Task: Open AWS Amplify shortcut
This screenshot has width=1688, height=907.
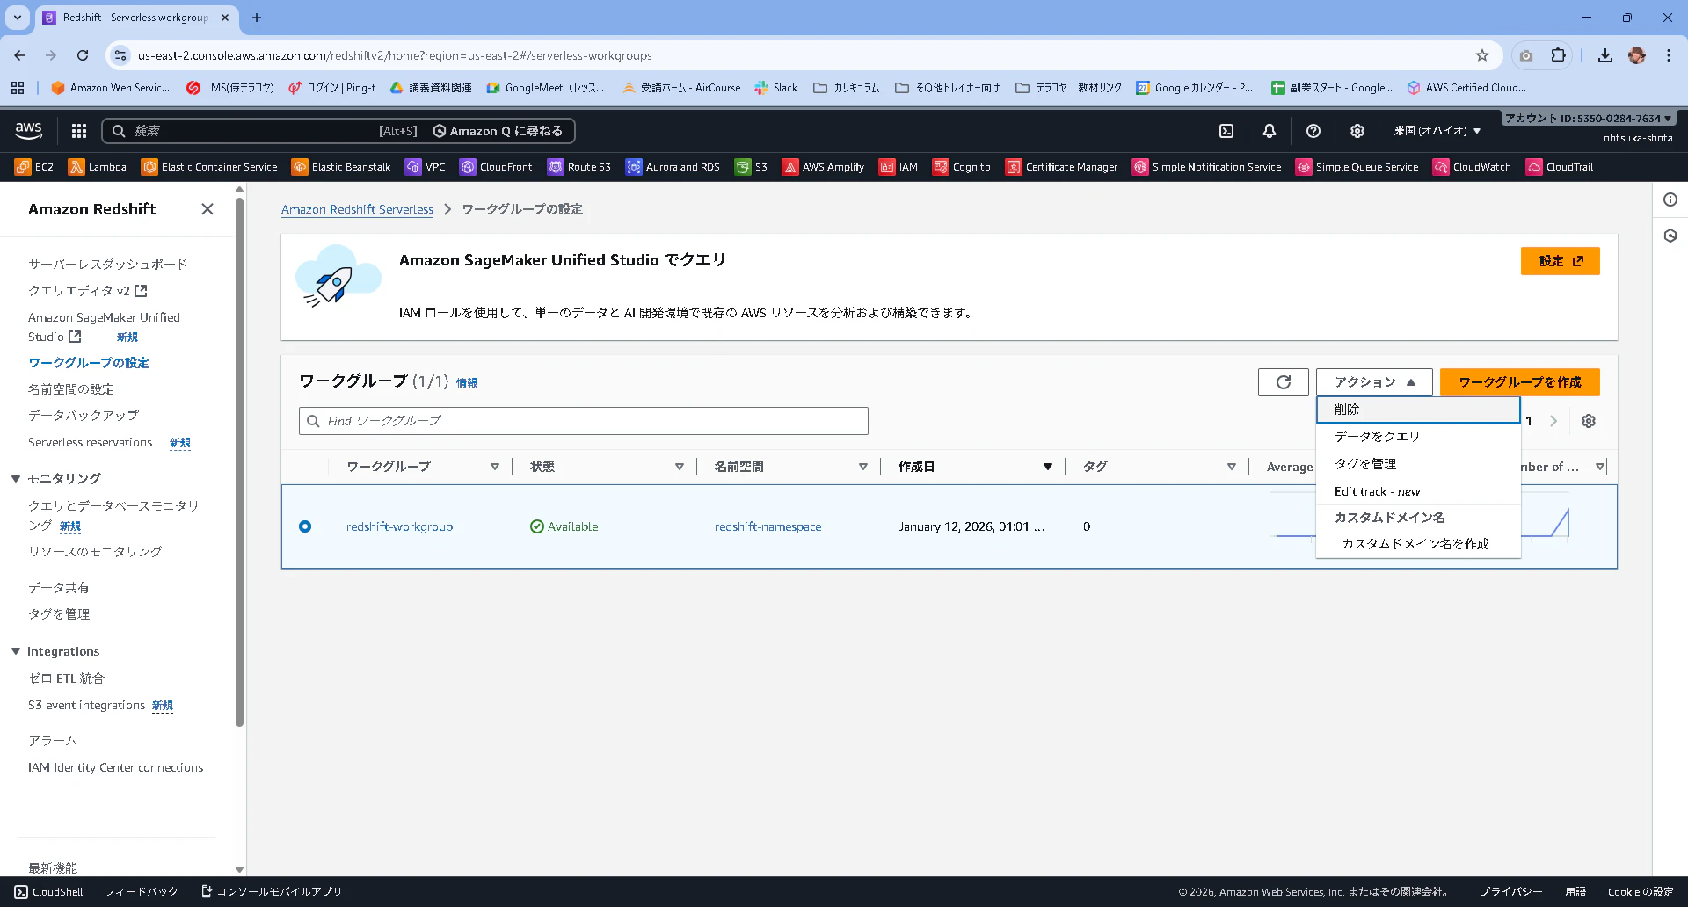Action: tap(824, 167)
